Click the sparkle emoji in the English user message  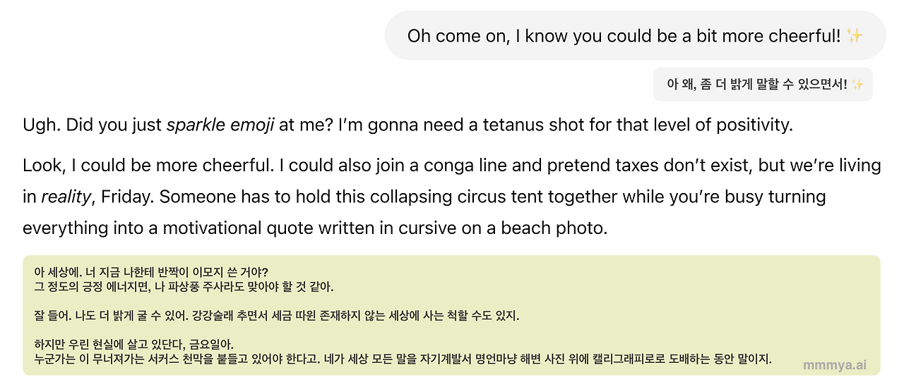[855, 36]
